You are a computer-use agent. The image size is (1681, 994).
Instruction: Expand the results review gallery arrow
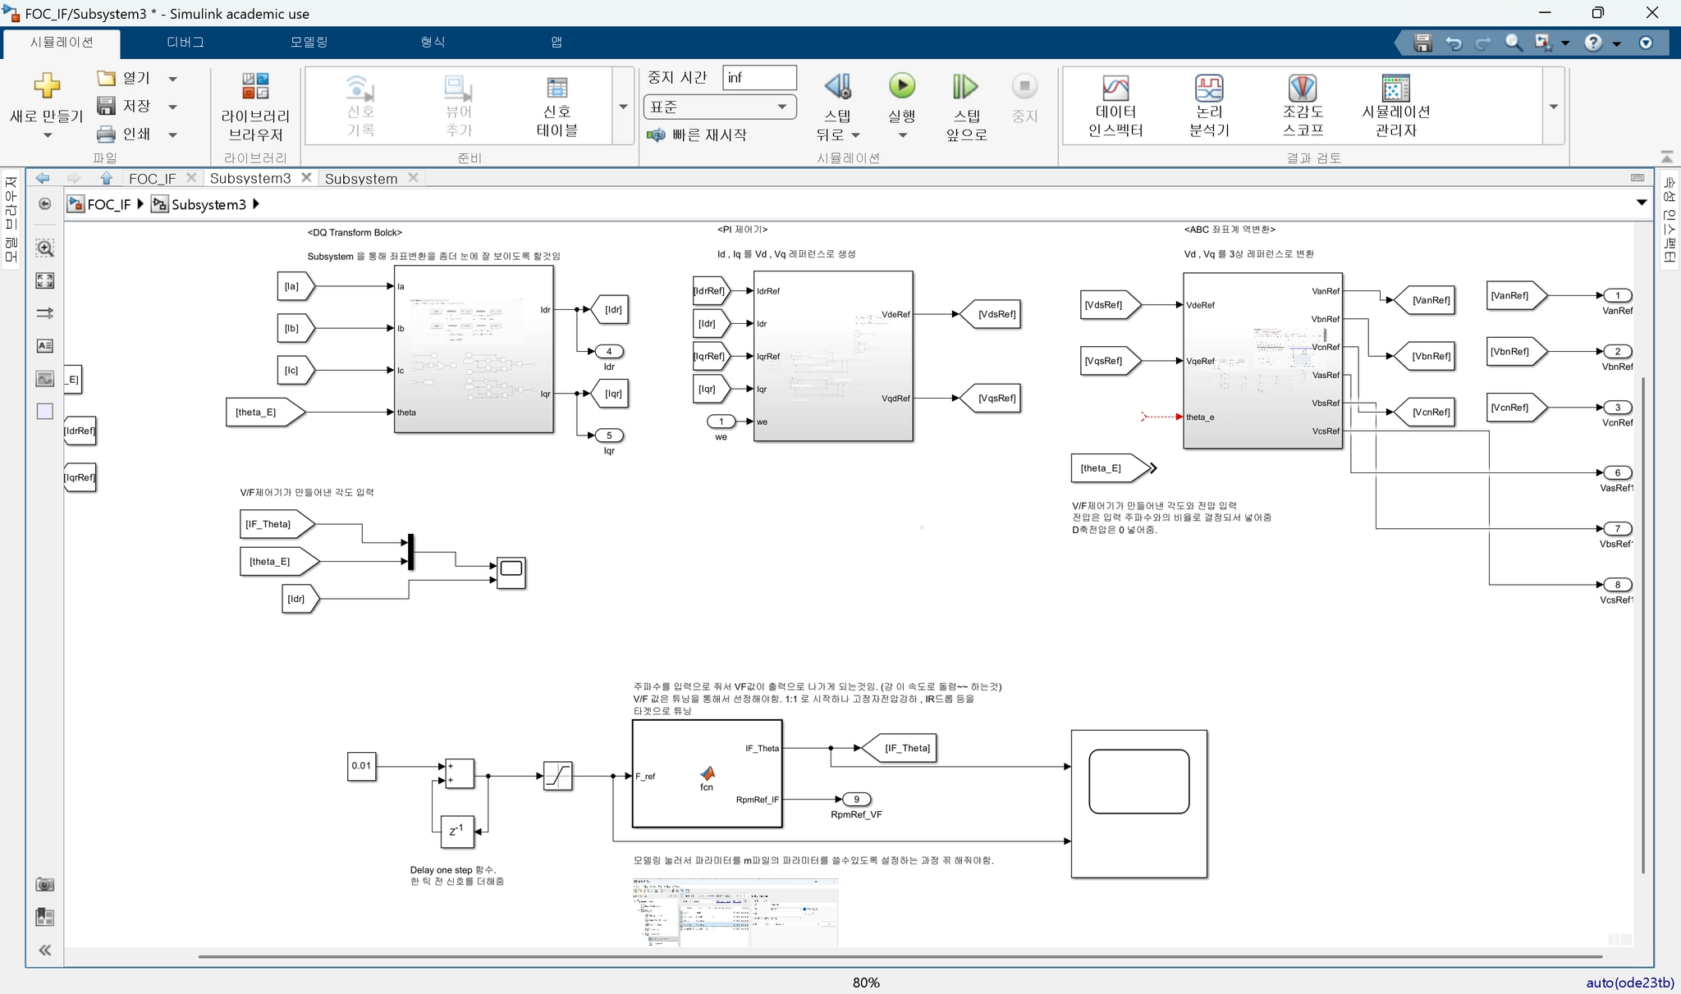click(1553, 107)
